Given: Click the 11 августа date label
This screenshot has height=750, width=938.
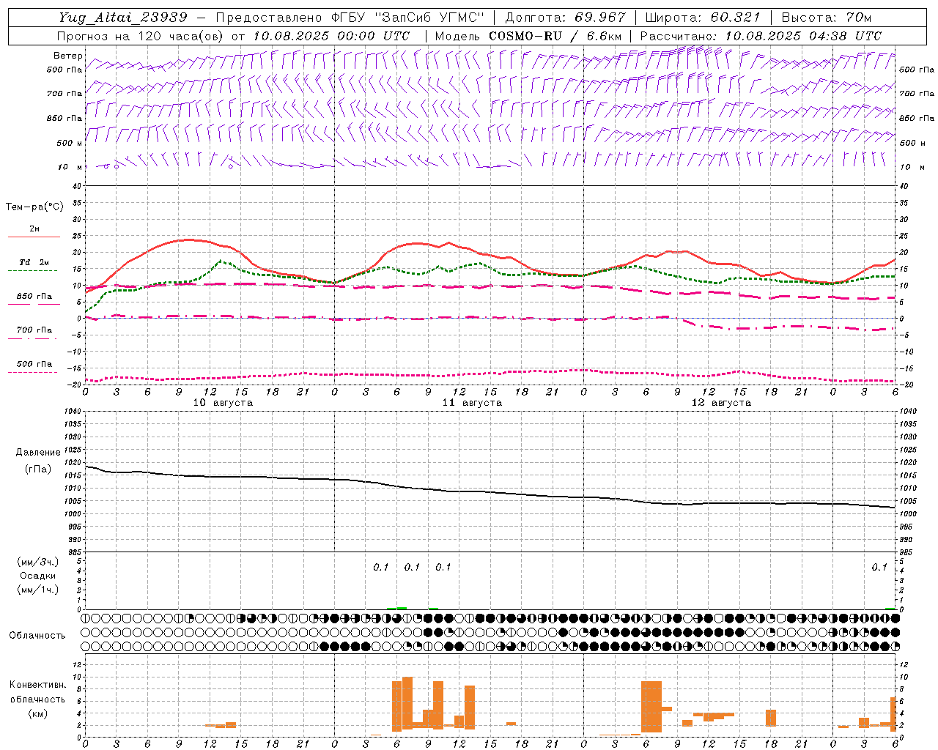Looking at the screenshot, I should point(472,403).
